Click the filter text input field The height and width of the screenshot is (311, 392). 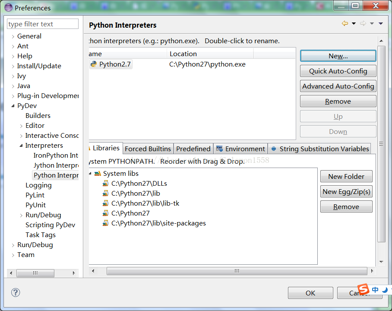coord(42,24)
